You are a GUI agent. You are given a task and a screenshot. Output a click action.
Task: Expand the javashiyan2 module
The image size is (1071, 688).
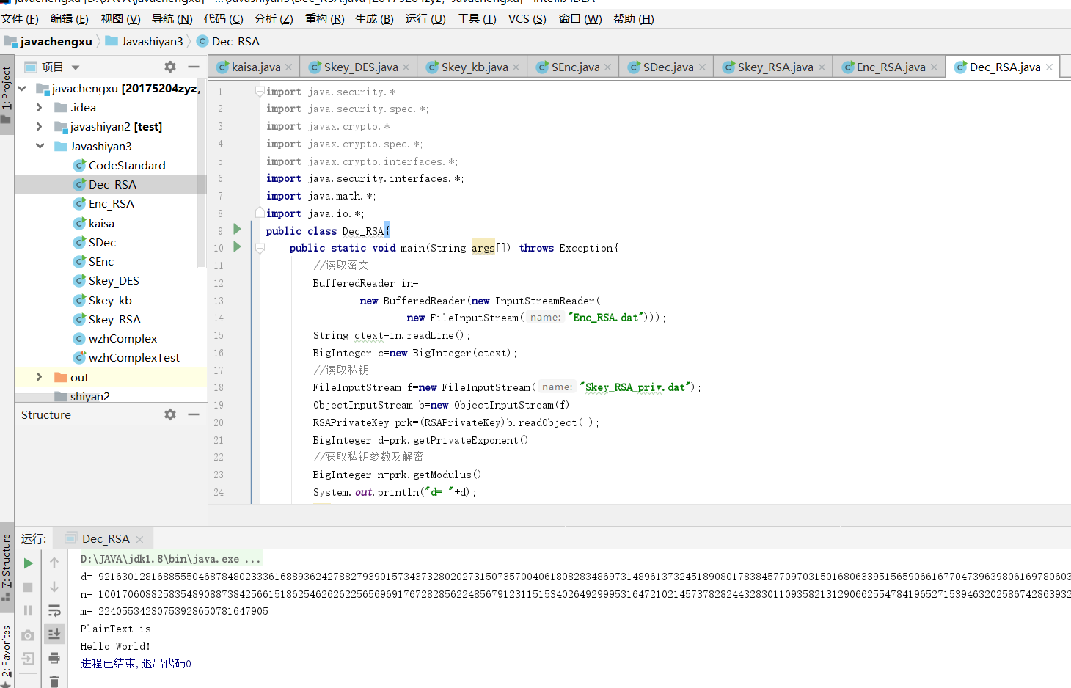point(40,126)
